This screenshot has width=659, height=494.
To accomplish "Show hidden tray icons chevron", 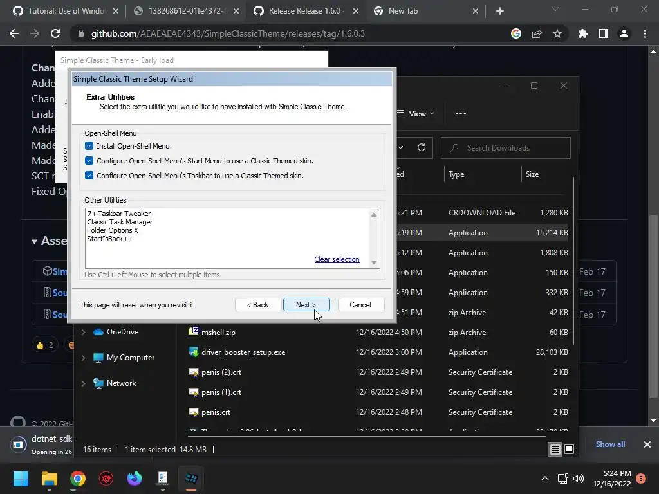I will (x=544, y=479).
